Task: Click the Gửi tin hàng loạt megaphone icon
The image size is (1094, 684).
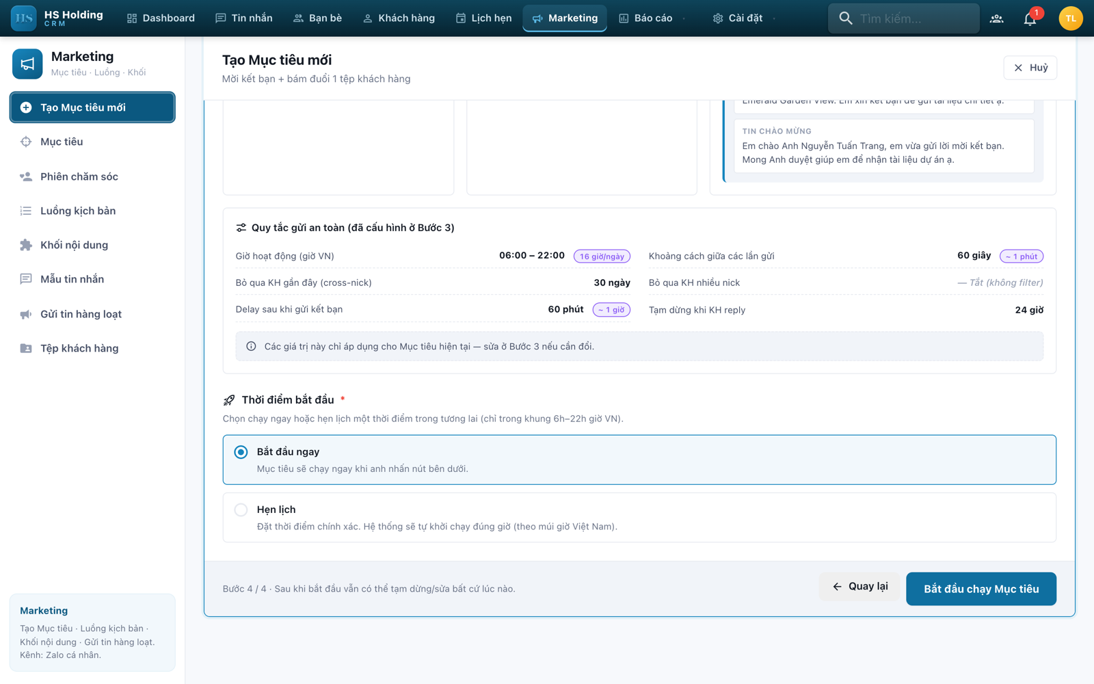Action: 26,314
